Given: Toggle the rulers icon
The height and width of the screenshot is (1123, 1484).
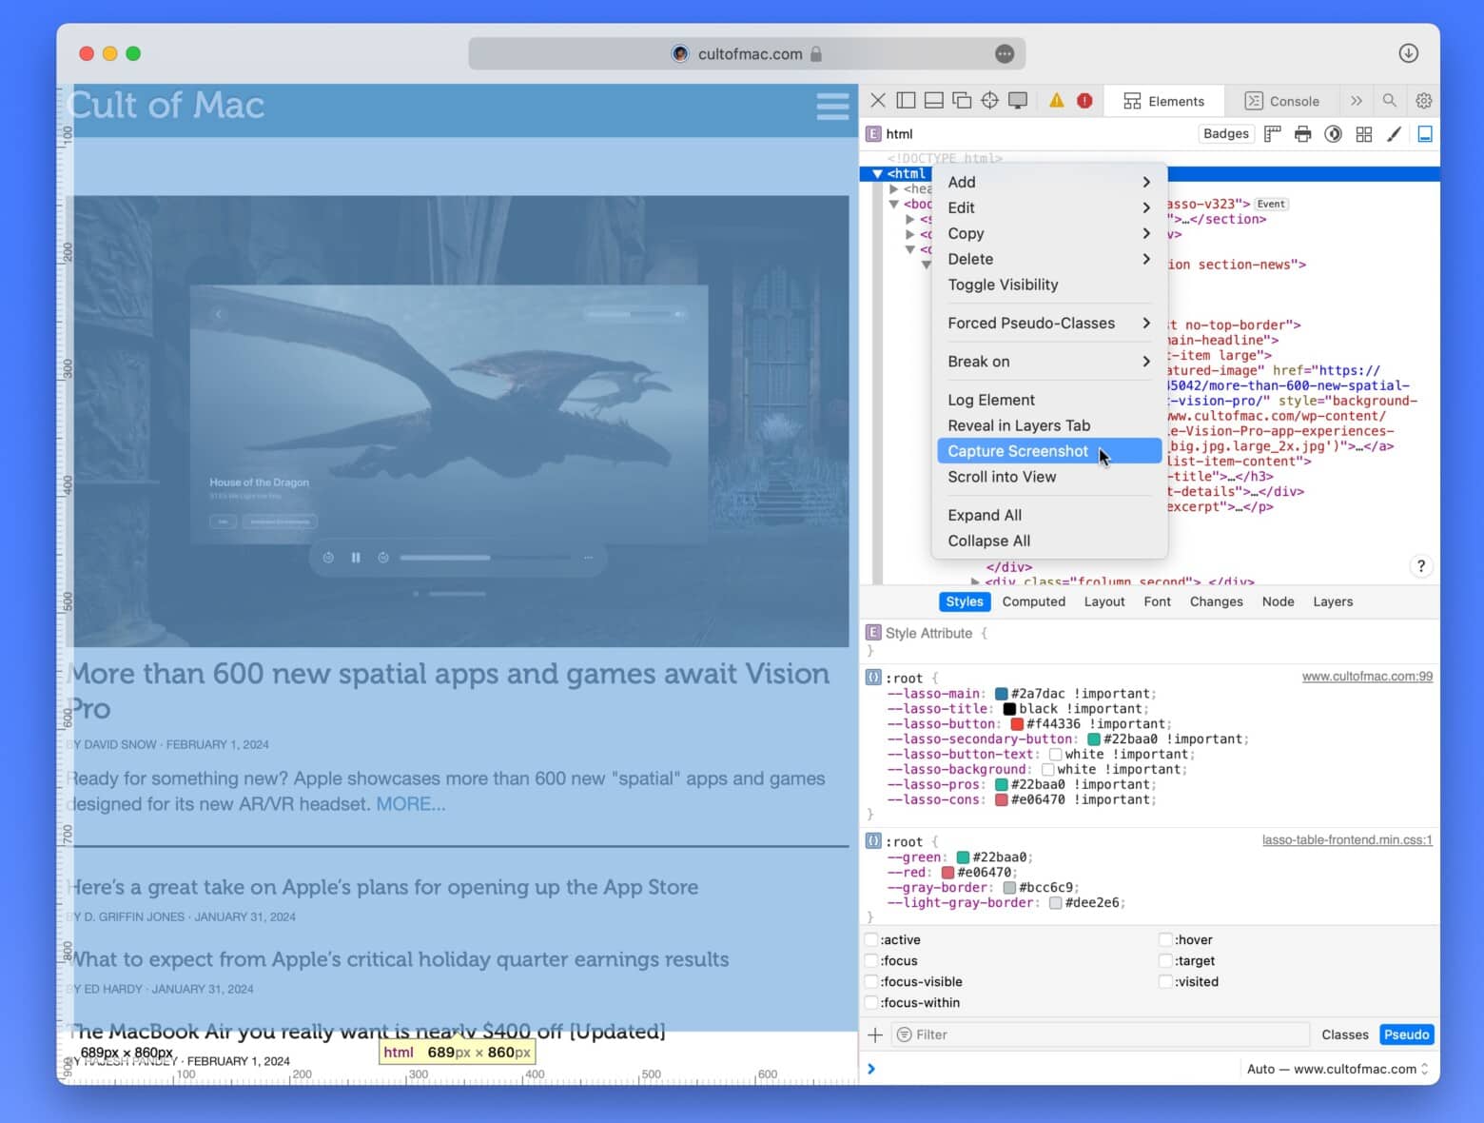Looking at the screenshot, I should [x=1273, y=134].
